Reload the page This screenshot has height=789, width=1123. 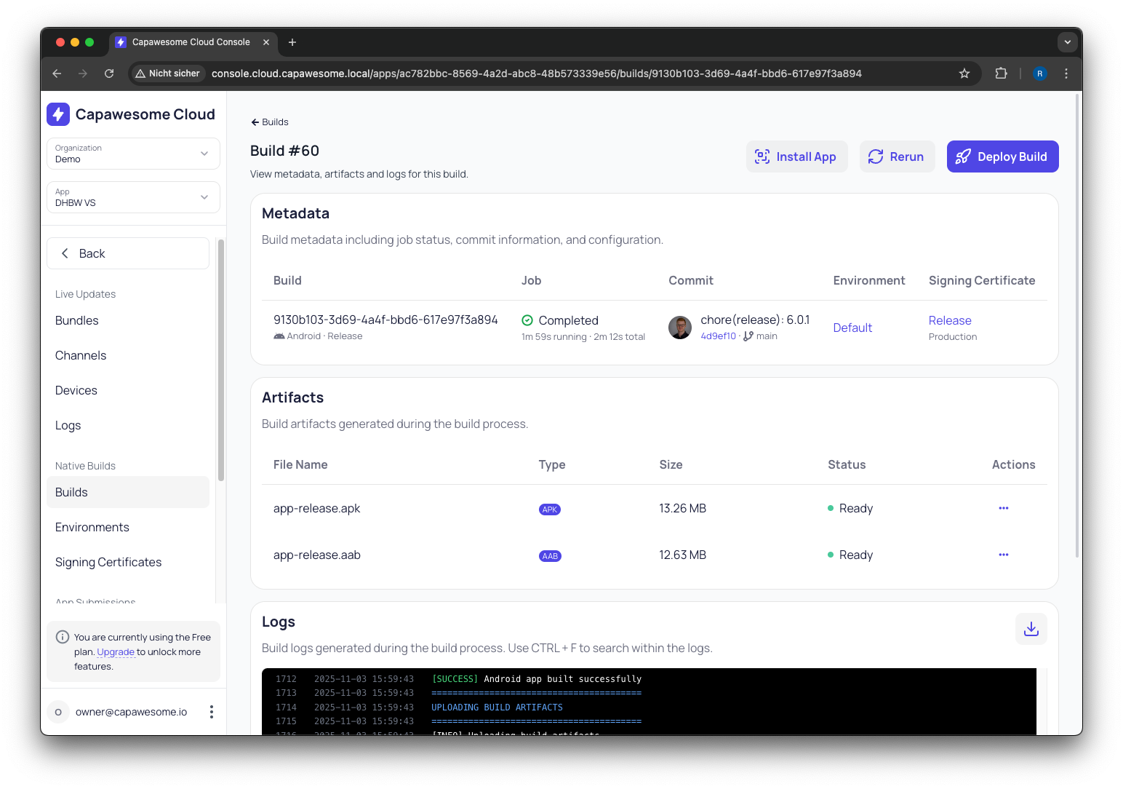pos(109,74)
